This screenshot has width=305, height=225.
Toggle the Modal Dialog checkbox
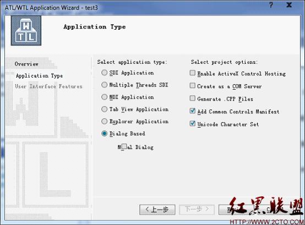tap(124, 146)
